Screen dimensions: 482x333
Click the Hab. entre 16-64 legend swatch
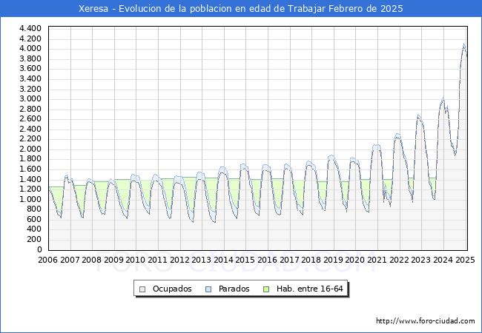(x=266, y=289)
